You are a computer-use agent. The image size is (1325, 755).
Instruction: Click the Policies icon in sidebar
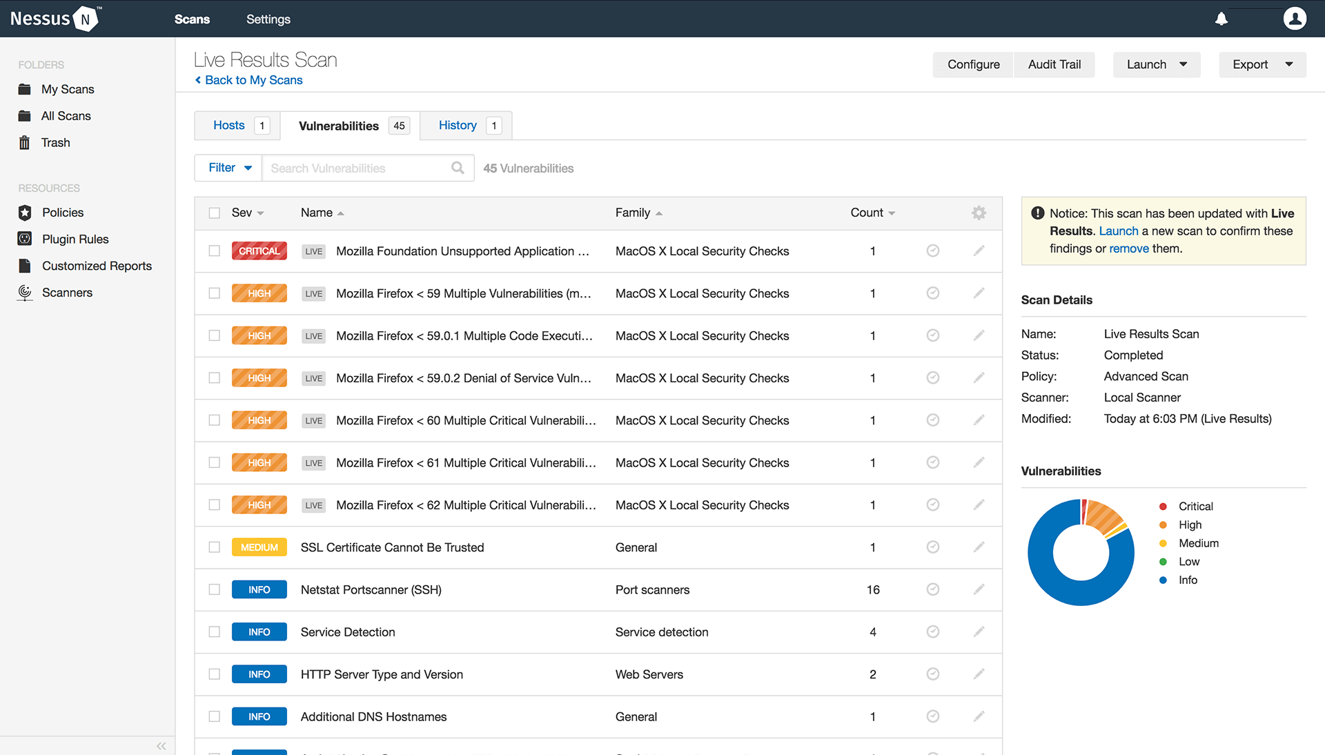26,211
